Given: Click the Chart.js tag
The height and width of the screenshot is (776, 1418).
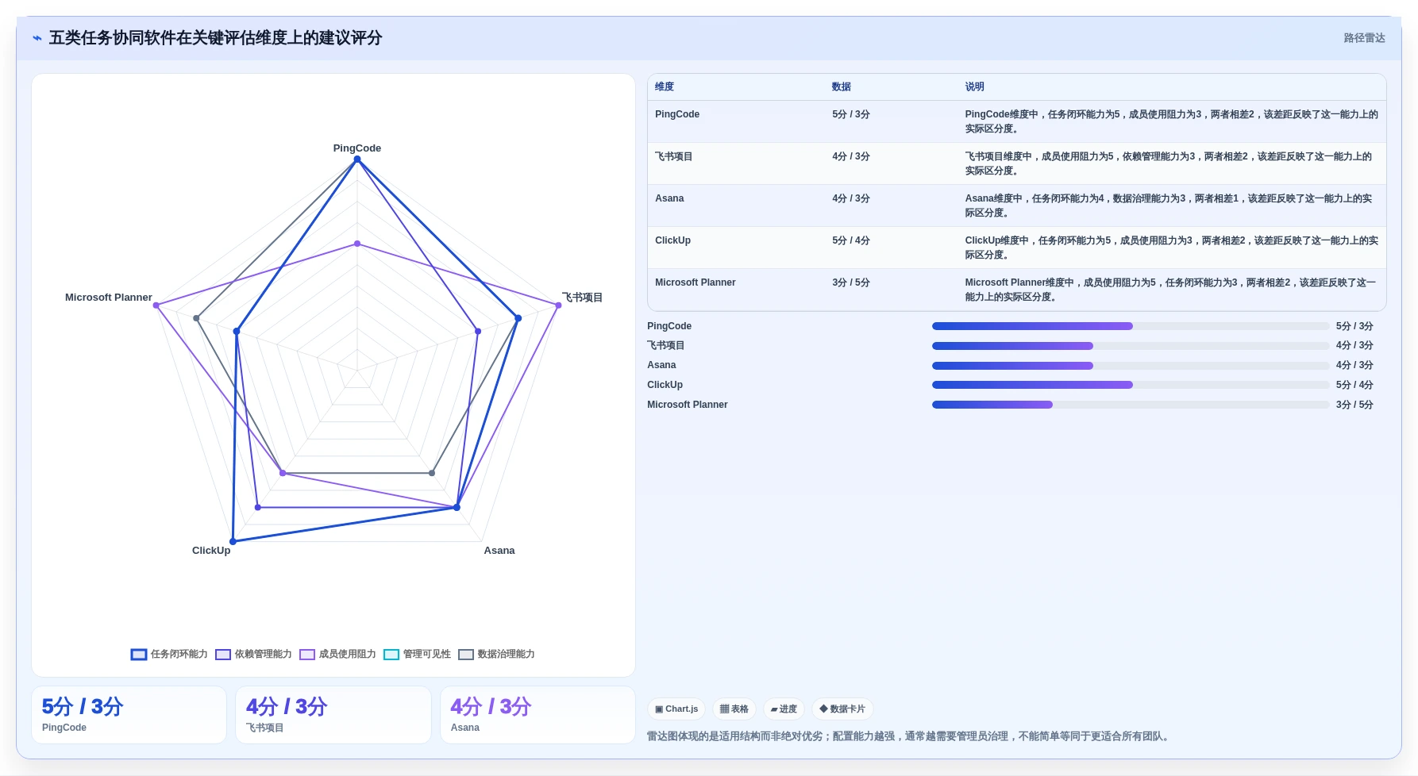Looking at the screenshot, I should point(676,709).
